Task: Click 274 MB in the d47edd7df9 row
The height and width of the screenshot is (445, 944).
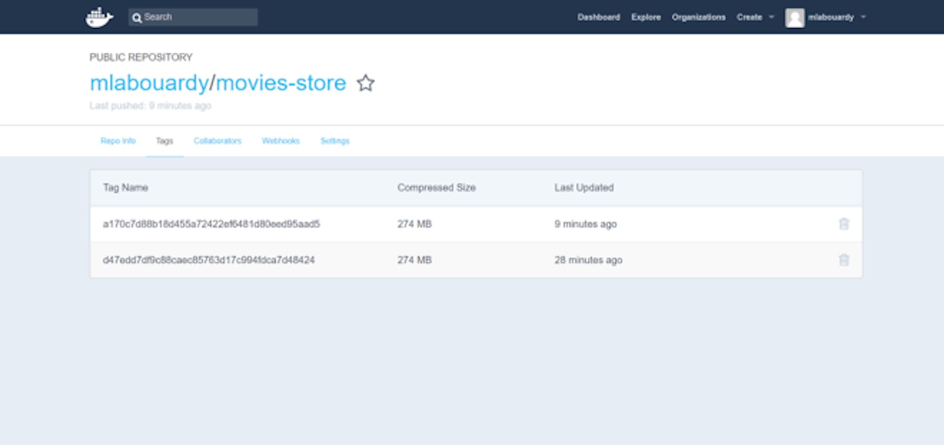Action: click(414, 260)
